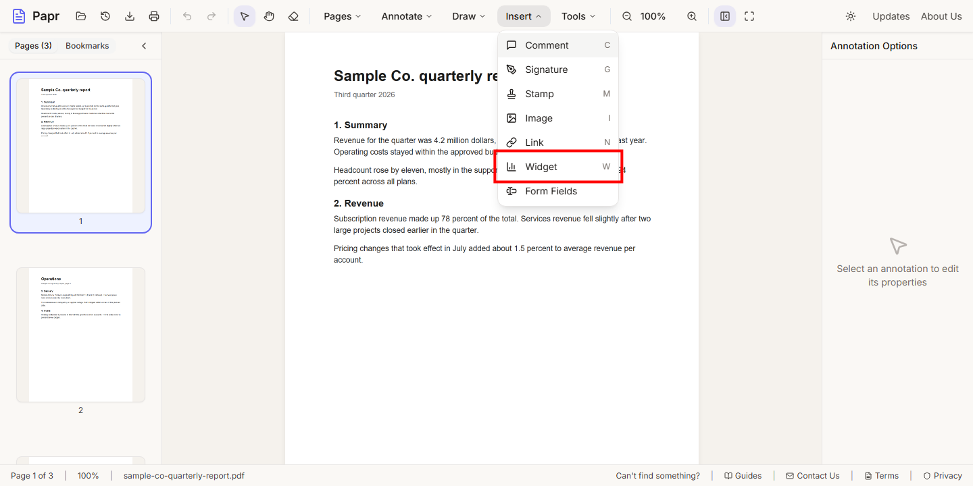Choose Signature from the Insert menu
The image size is (973, 486).
(x=558, y=70)
